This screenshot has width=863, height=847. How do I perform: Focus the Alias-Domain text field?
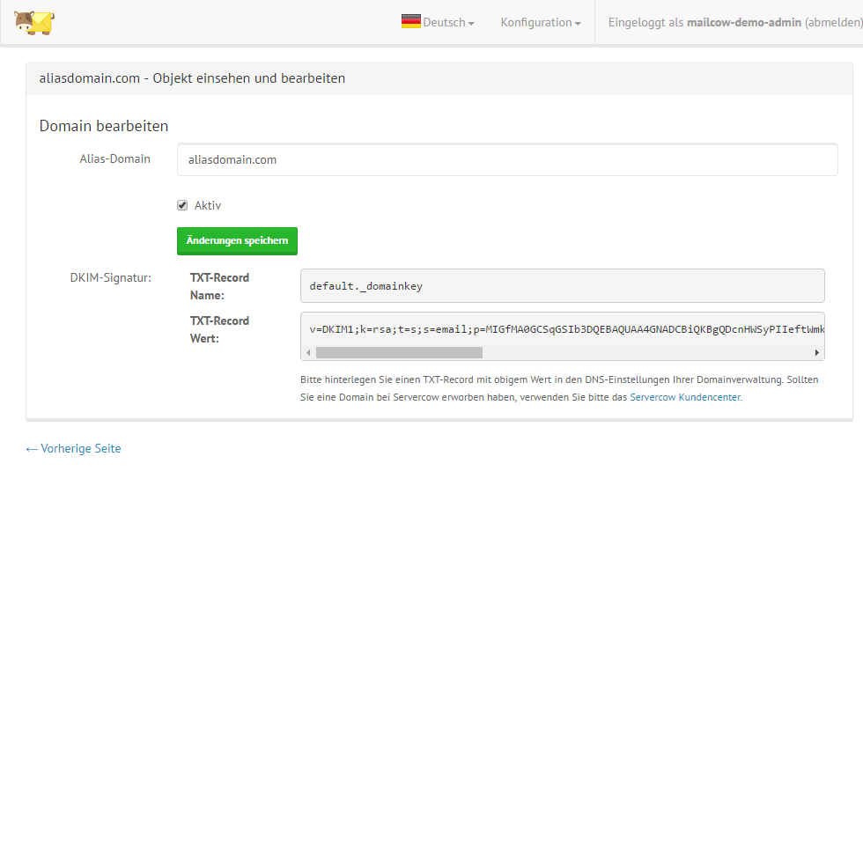(x=506, y=160)
